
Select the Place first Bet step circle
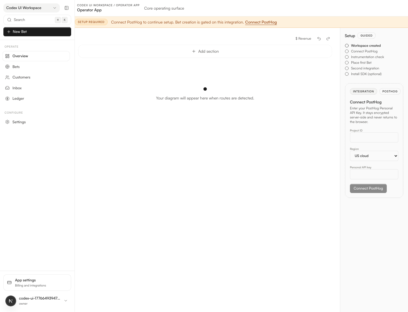click(347, 63)
